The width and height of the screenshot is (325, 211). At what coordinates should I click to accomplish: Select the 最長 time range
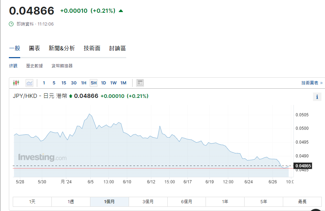coord(302,202)
